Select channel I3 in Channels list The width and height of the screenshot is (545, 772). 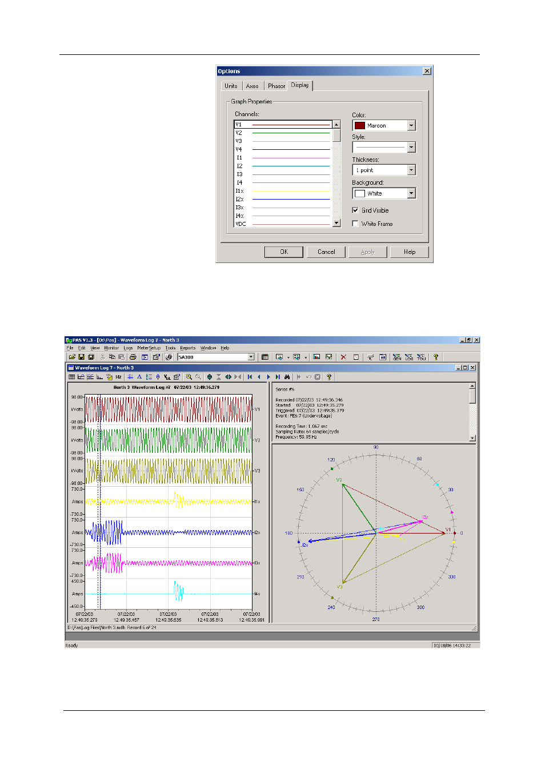click(x=283, y=174)
